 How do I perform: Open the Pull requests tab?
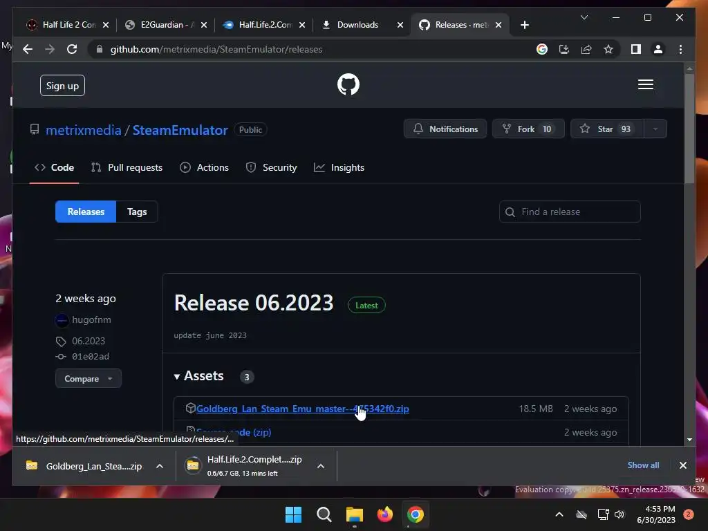coord(127,167)
